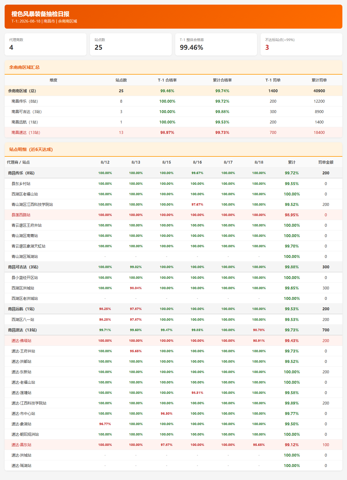Screen dimensions: 347x480
Task: Select the 青云谱区象湖天虹站 row label
Action: (28, 246)
